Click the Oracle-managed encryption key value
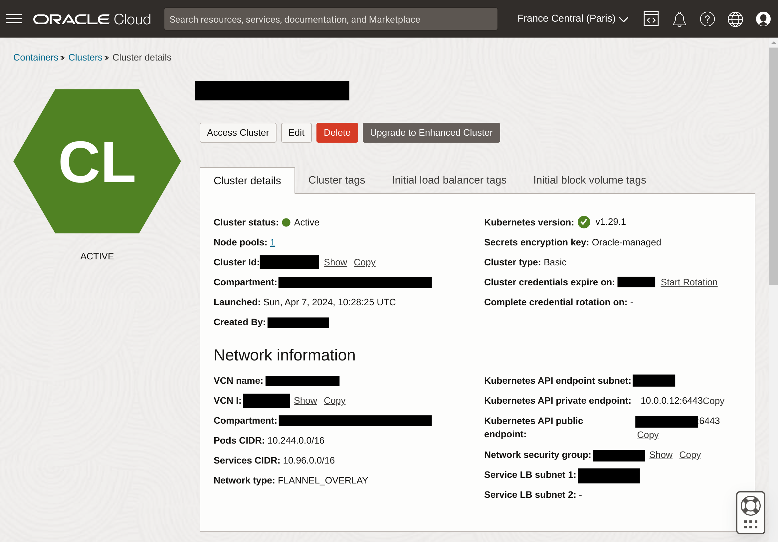The width and height of the screenshot is (778, 542). click(626, 242)
